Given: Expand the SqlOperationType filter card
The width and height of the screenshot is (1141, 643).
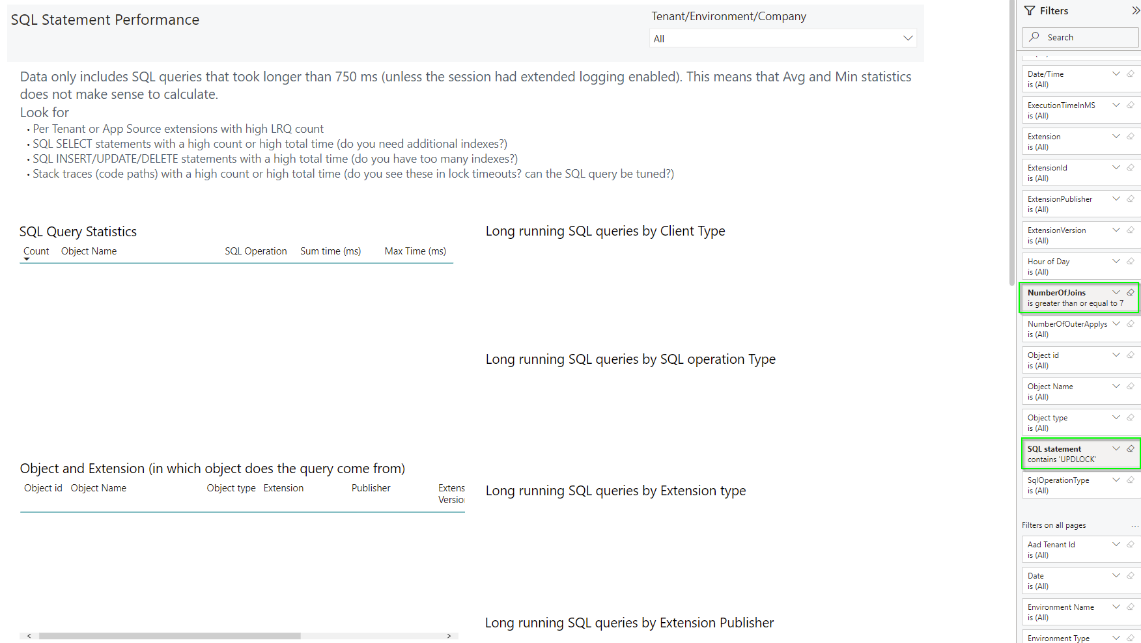Looking at the screenshot, I should point(1116,480).
